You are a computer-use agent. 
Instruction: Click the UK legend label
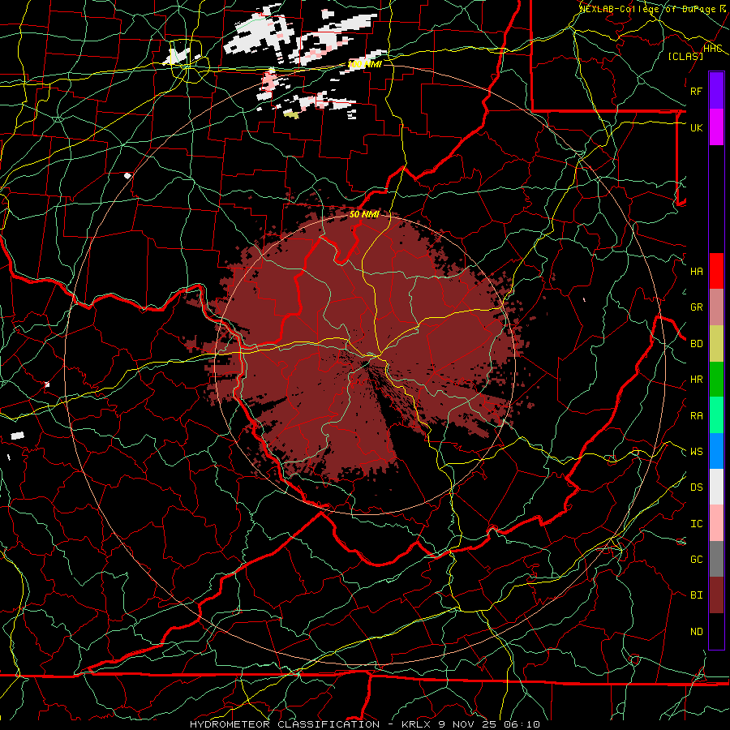pos(696,127)
